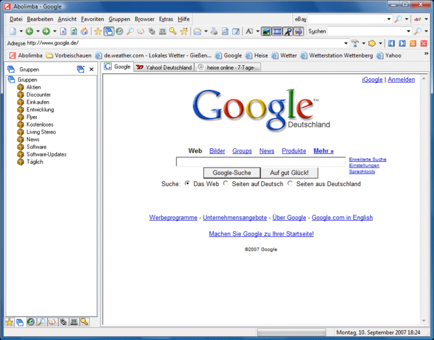
Task: Toggle the Groups panel icon in top toolbar
Action: 109,31
